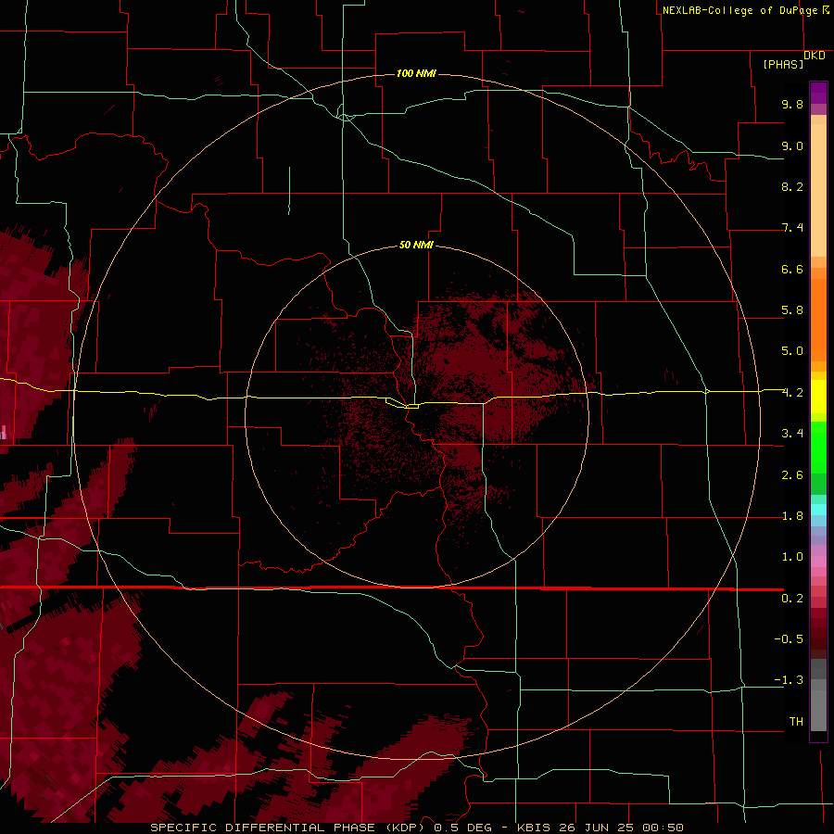Click the 50 NMI range ring label
834x834 pixels.
[416, 245]
